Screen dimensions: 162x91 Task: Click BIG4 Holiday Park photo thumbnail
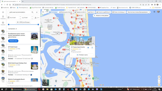(x=34, y=66)
